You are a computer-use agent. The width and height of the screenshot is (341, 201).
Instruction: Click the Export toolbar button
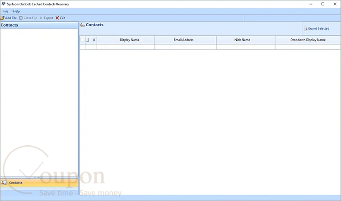(47, 18)
